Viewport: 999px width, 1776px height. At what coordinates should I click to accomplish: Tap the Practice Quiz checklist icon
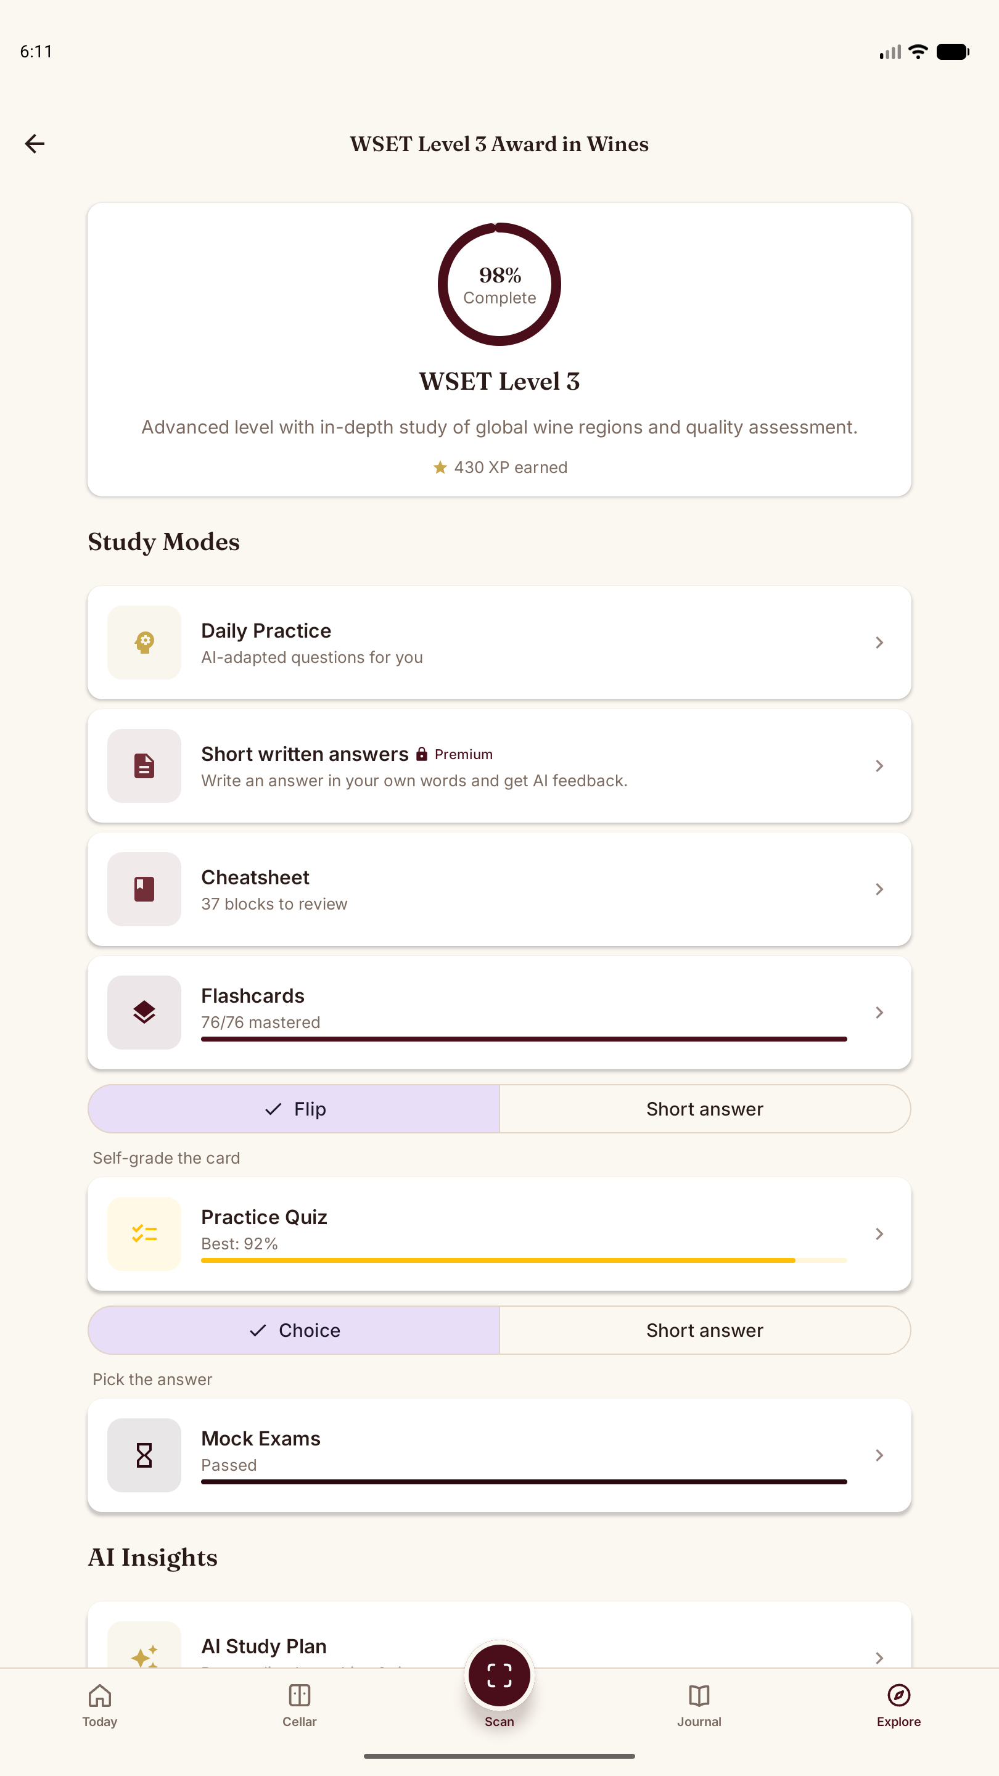(x=144, y=1234)
